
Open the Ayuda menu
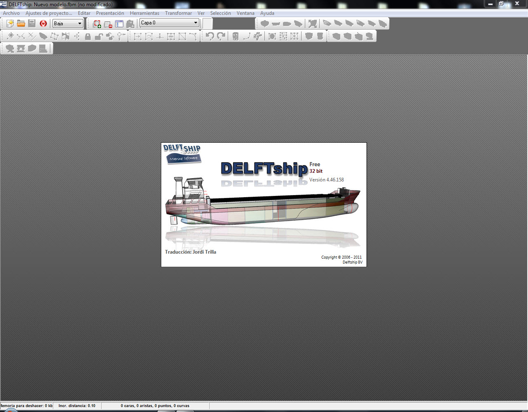[x=267, y=13]
